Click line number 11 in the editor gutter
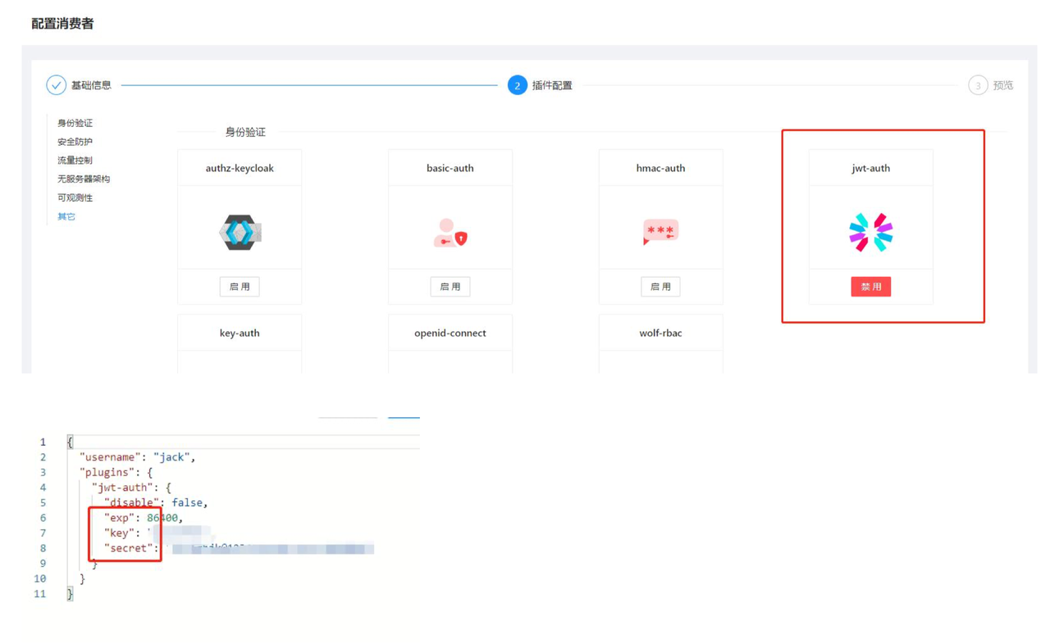Image resolution: width=1050 pixels, height=644 pixels. click(x=40, y=594)
